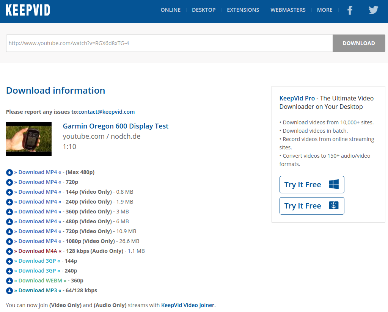Viewport: 388px width, 312px height.
Task: Click arrow icon for 720p Video Only MP4
Action: coord(9,232)
